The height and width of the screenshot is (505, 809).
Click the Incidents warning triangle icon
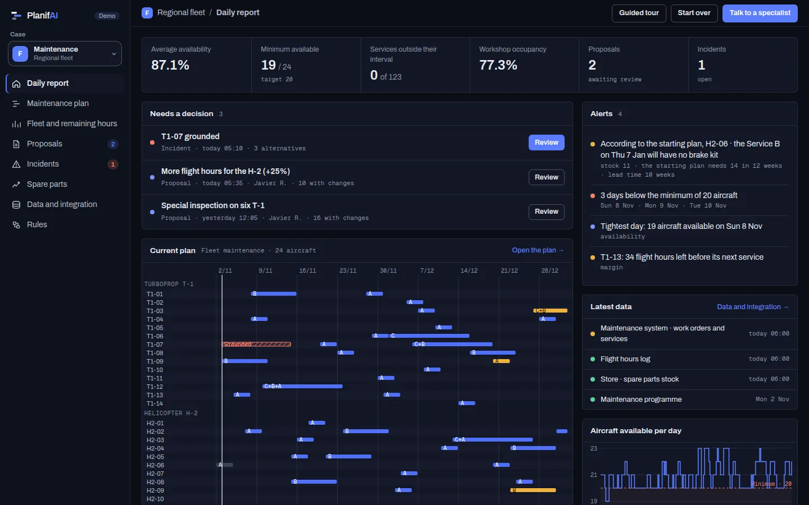tap(16, 164)
